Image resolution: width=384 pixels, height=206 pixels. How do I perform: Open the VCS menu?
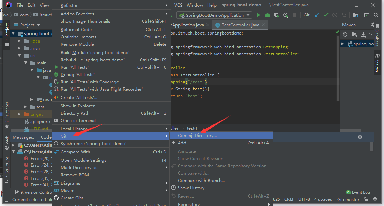[178, 5]
